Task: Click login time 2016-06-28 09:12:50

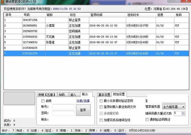Action: 103,26
